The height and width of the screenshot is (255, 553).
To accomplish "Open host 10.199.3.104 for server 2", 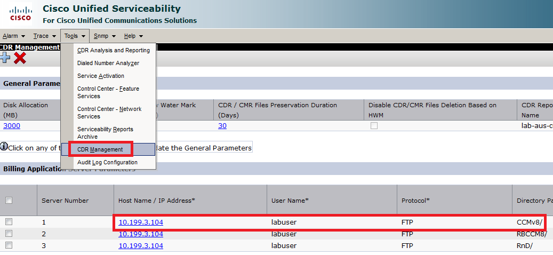I will pyautogui.click(x=141, y=234).
